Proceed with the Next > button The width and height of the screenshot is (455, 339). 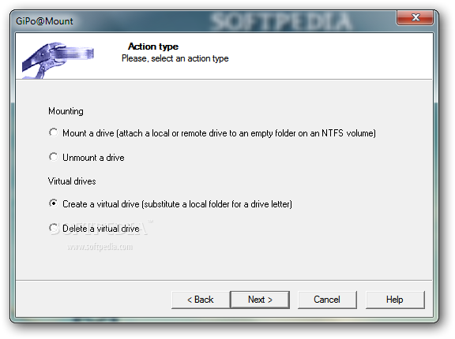[260, 300]
